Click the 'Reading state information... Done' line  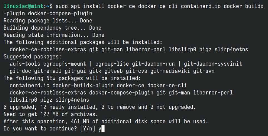click(54, 35)
